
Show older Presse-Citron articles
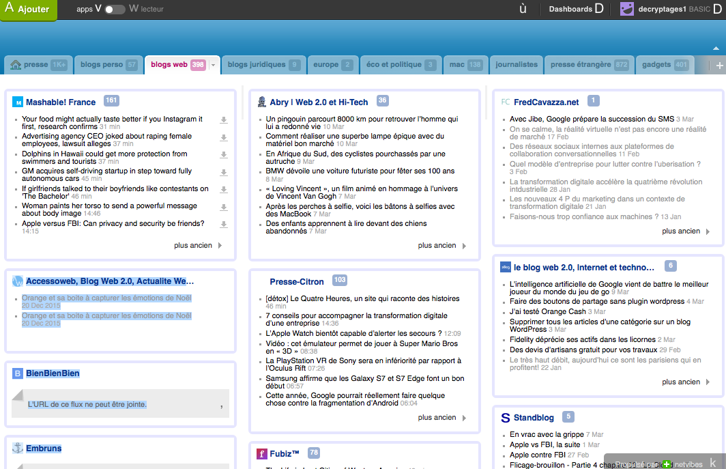coord(442,418)
